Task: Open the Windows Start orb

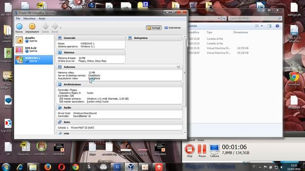Action: pos(6,167)
